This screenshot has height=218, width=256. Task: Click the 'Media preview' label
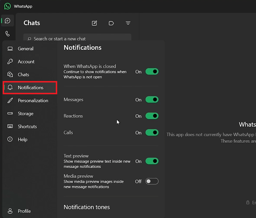(x=78, y=176)
